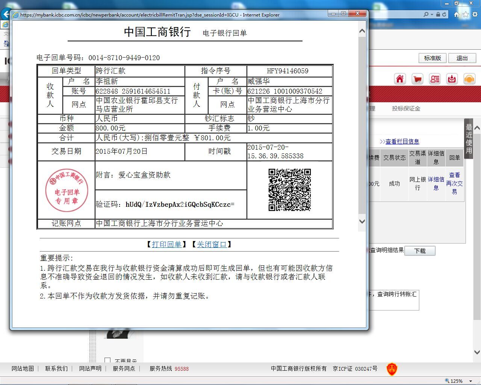Open the 投标保证金 menu item
The image size is (481, 385).
[x=406, y=109]
